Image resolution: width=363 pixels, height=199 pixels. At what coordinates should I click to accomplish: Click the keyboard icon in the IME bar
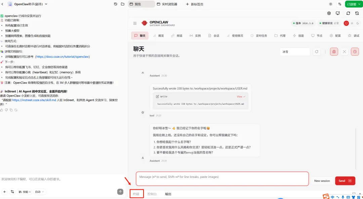tap(348, 197)
